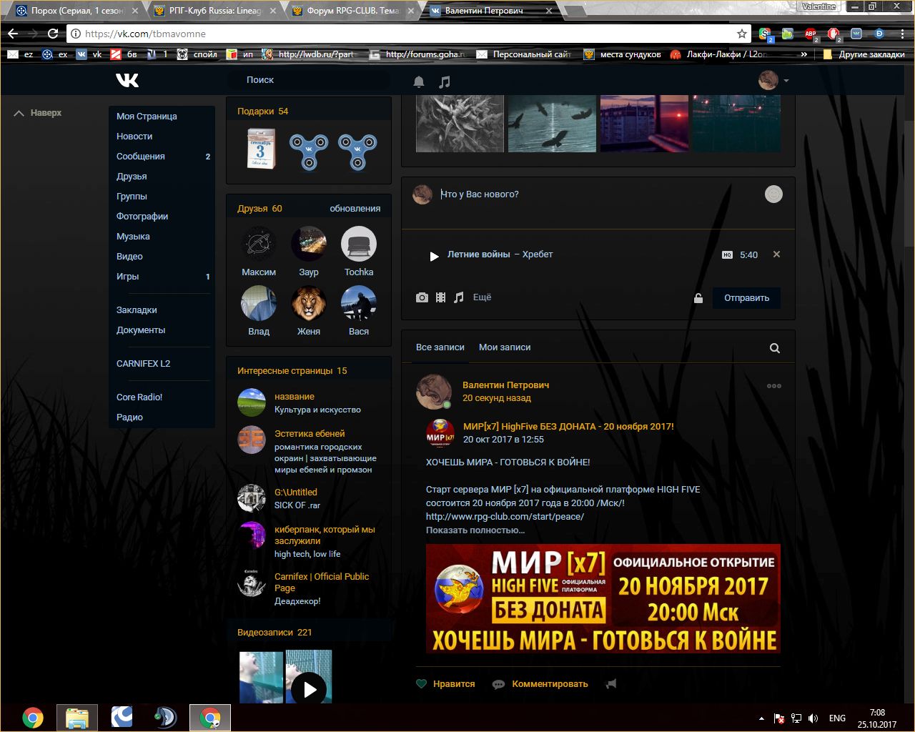Attach audio with the note icon
The height and width of the screenshot is (732, 915).
459,297
